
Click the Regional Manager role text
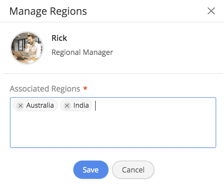point(82,52)
